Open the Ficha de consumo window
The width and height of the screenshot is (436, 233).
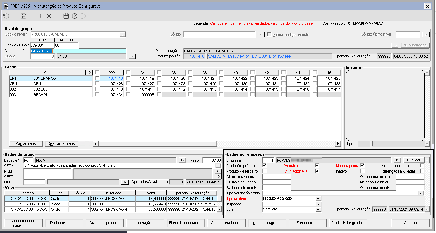[185, 223]
